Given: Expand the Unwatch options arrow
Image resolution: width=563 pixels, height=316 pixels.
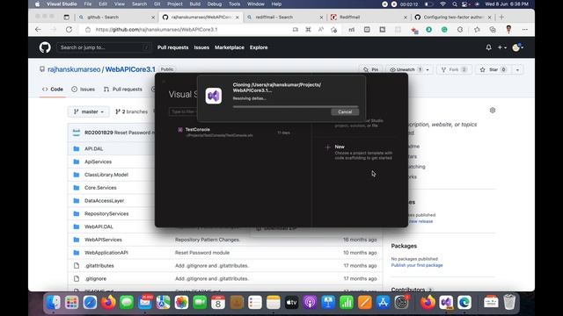Looking at the screenshot, I should pyautogui.click(x=428, y=69).
